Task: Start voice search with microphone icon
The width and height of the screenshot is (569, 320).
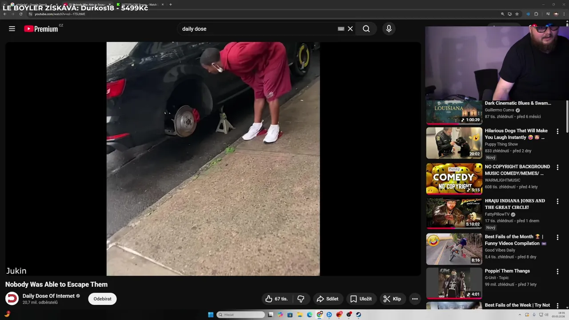Action: (x=389, y=29)
